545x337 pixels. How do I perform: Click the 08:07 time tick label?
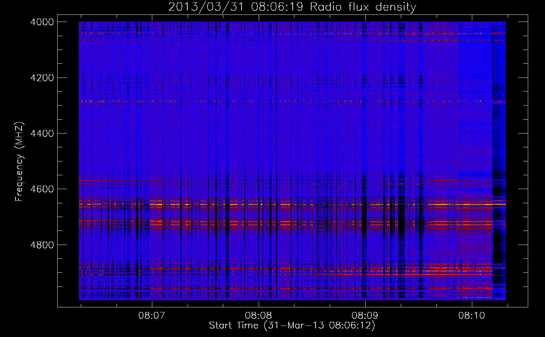152,315
